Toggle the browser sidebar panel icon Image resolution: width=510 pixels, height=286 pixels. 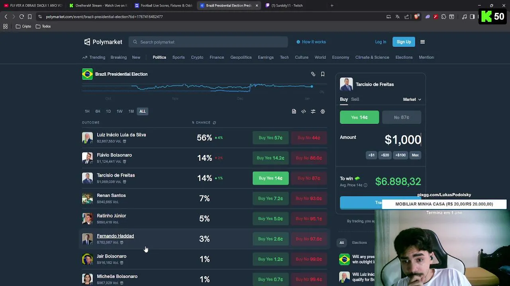(x=472, y=17)
